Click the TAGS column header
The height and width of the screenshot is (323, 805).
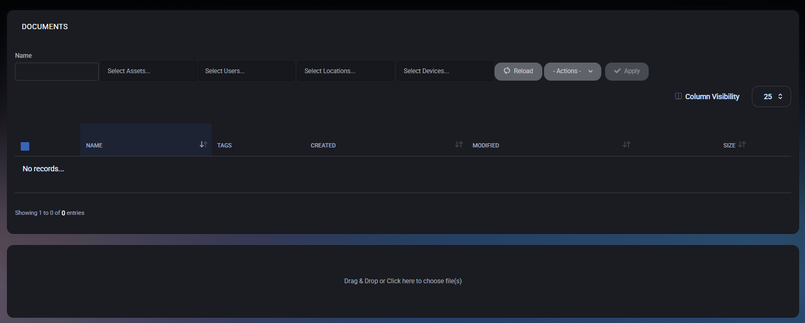(224, 145)
